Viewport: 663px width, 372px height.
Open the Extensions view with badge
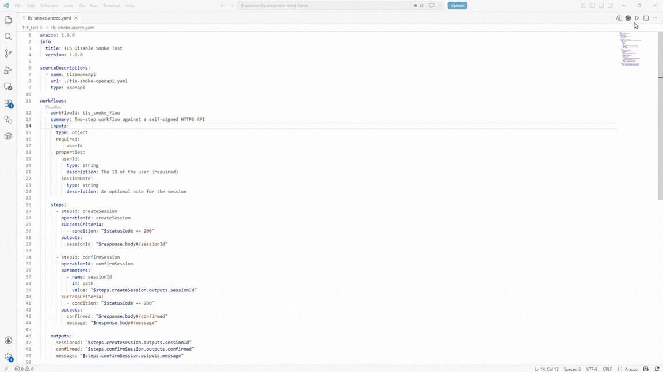pyautogui.click(x=8, y=103)
